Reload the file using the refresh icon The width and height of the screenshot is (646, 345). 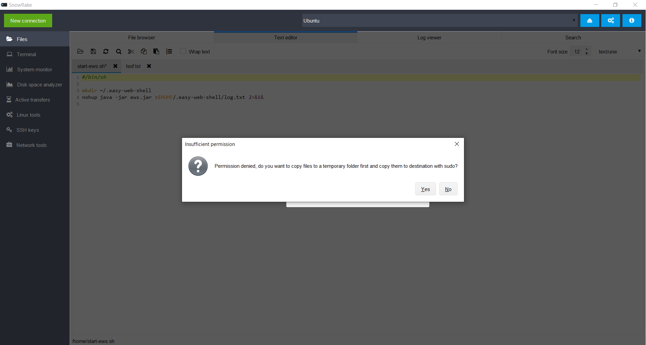point(105,51)
